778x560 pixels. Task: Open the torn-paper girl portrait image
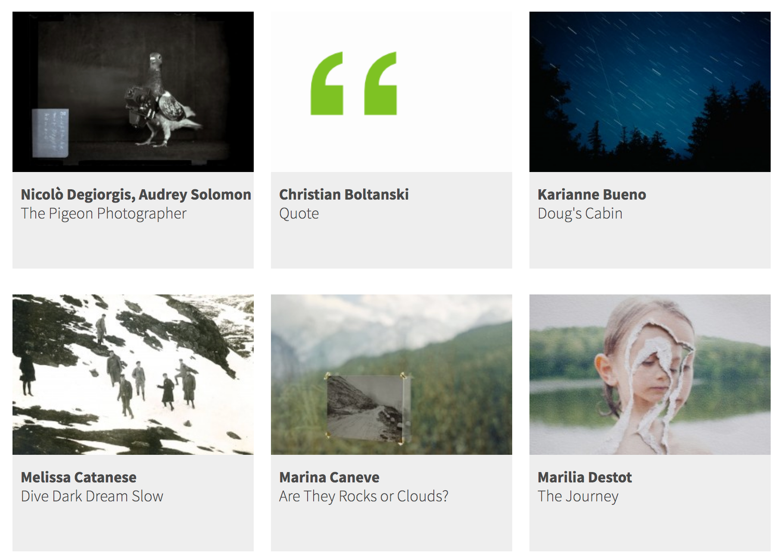[x=650, y=374]
